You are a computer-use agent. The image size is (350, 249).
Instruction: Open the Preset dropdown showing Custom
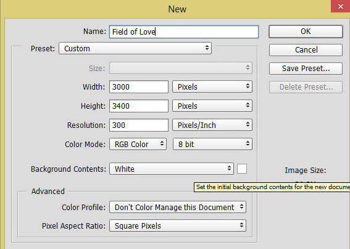[x=135, y=48]
